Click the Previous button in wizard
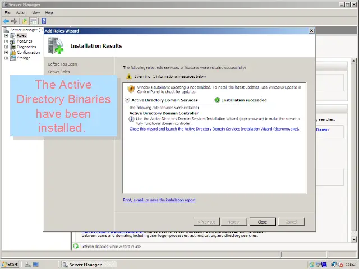The image size is (359, 269). [x=206, y=222]
